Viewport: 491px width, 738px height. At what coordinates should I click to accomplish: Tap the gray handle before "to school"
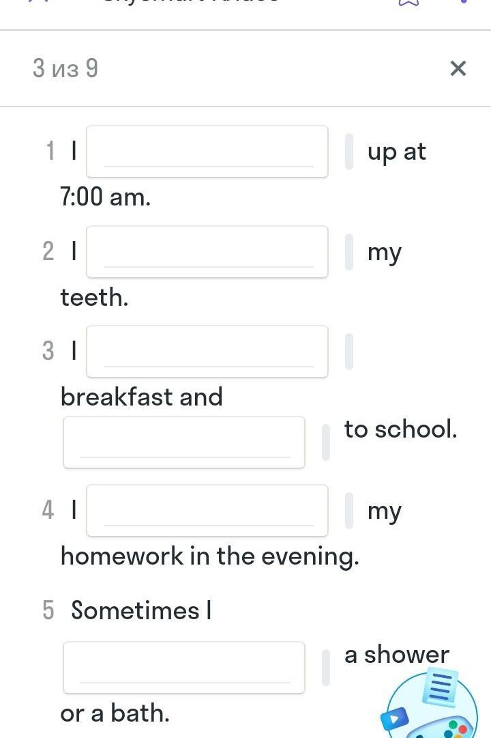[x=326, y=442]
